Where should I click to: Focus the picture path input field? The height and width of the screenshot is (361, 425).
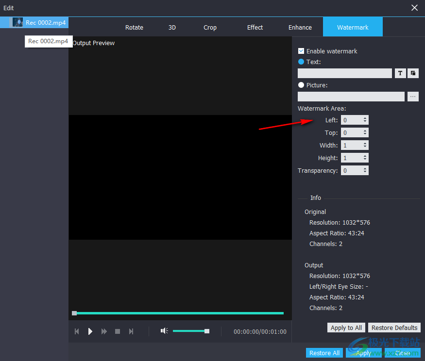pos(351,97)
